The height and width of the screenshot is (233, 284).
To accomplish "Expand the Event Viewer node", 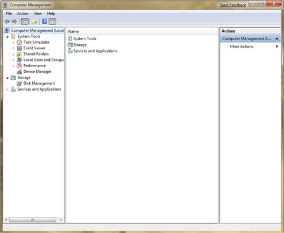I will [x=13, y=48].
